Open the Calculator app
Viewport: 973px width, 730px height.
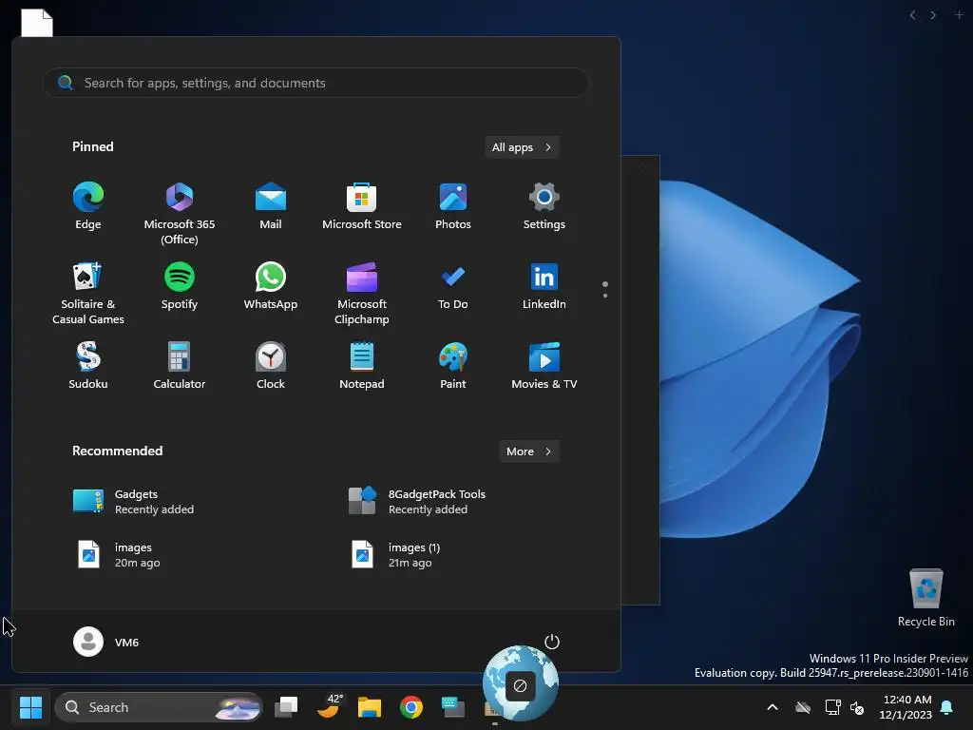180,366
